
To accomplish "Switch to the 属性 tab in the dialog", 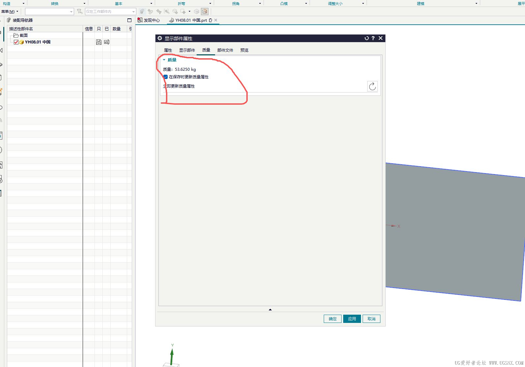I will tap(168, 50).
